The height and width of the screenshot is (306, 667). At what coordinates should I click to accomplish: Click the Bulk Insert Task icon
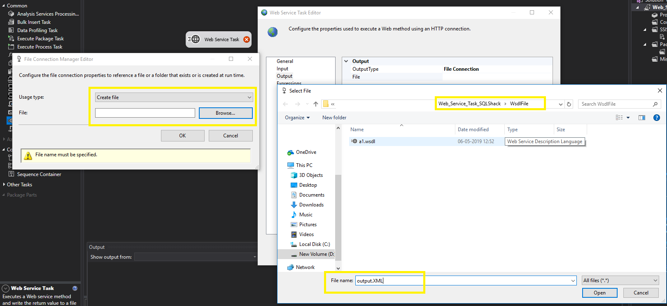pyautogui.click(x=11, y=22)
